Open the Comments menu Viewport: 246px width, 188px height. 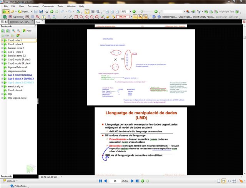(48, 7)
